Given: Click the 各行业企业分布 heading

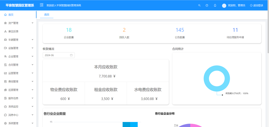Looking at the screenshot, I should (x=165, y=114).
